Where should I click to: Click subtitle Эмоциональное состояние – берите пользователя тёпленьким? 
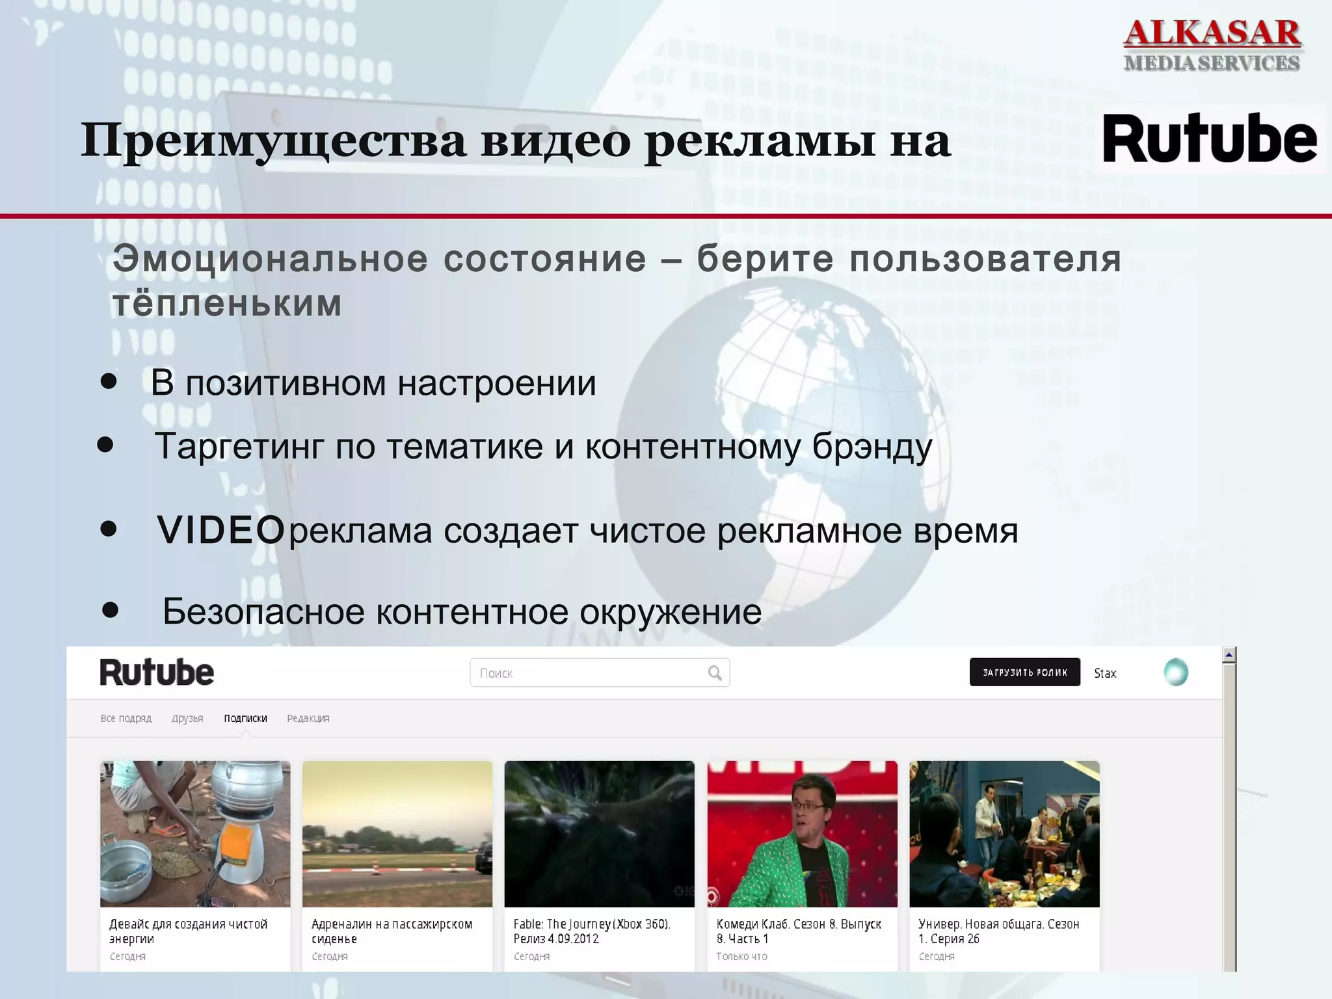[617, 281]
